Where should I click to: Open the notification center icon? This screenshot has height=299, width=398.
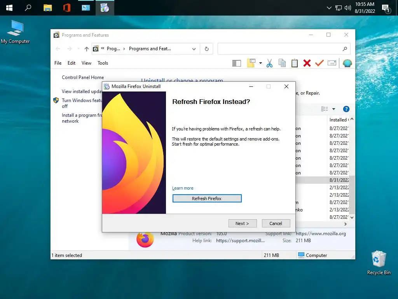(386, 8)
